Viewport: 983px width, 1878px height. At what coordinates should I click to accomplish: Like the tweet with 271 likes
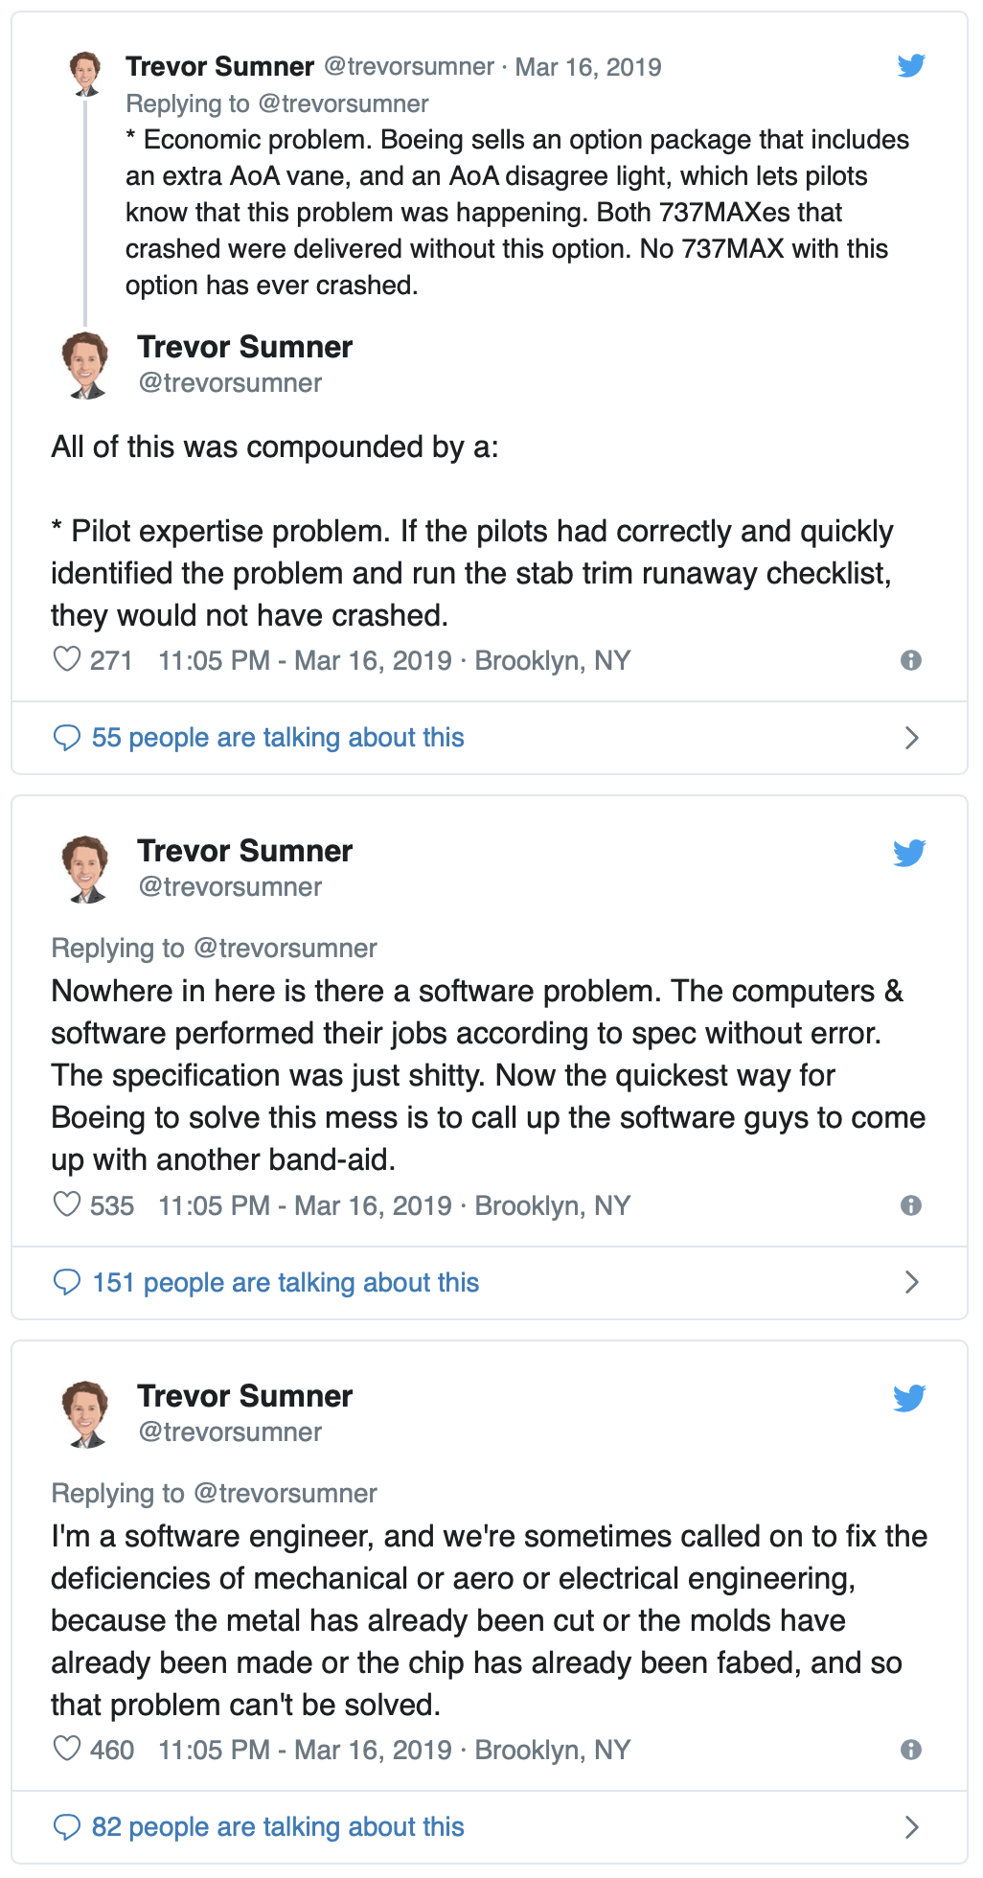67,659
